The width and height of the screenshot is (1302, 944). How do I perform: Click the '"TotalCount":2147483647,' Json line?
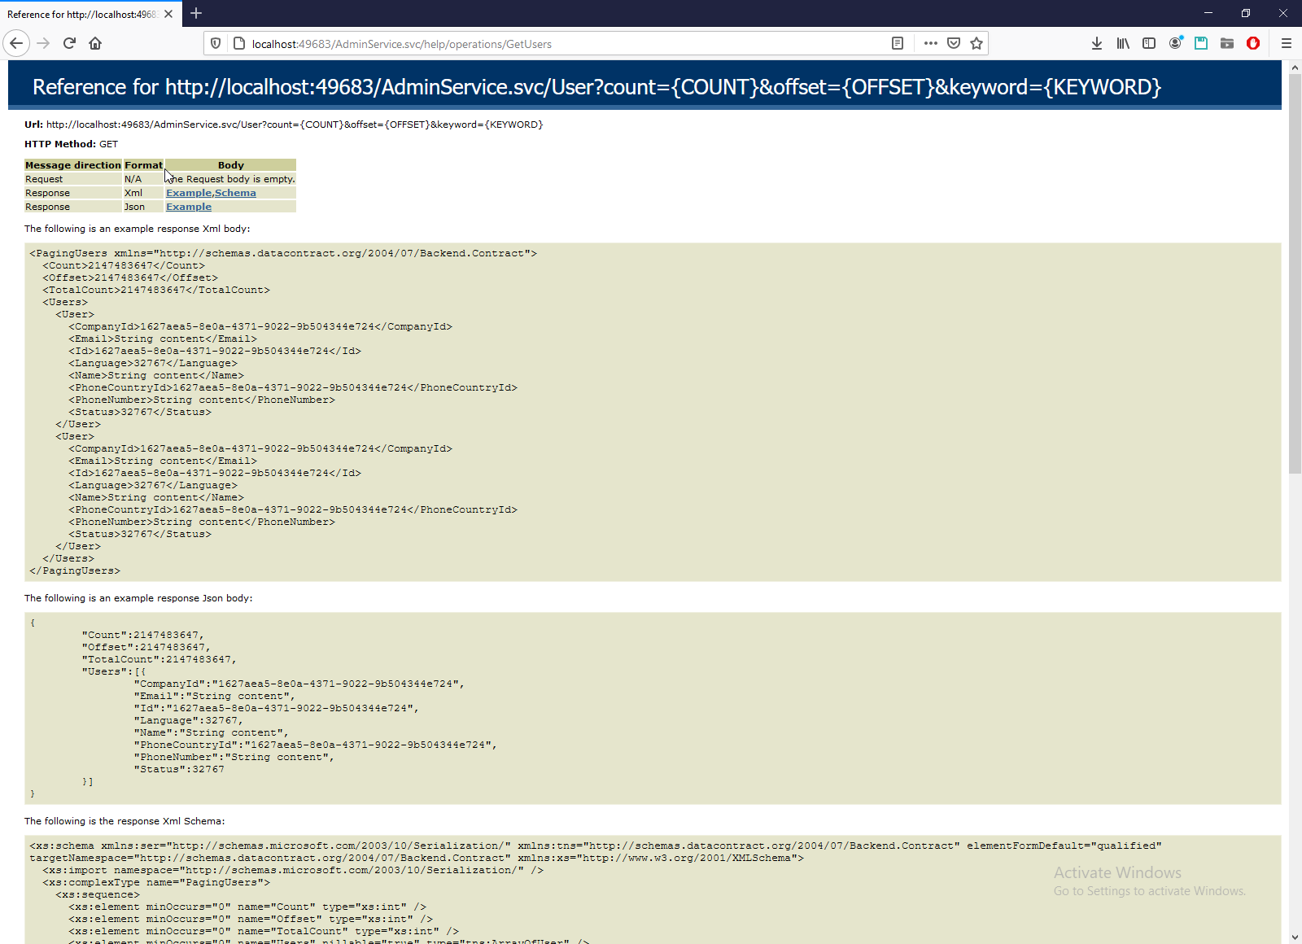(159, 660)
